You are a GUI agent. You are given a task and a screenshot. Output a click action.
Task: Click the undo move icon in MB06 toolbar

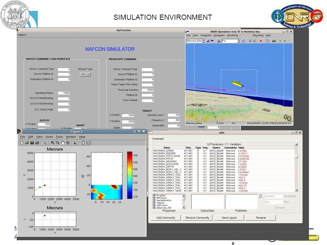[244, 41]
